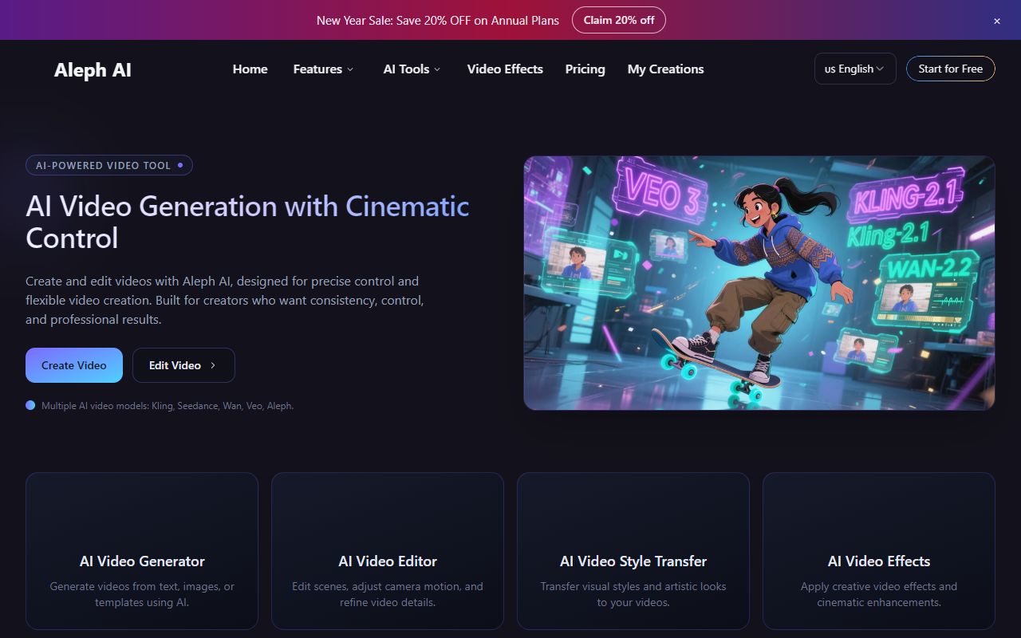Click the Edit Video button
The image size is (1021, 638).
183,365
